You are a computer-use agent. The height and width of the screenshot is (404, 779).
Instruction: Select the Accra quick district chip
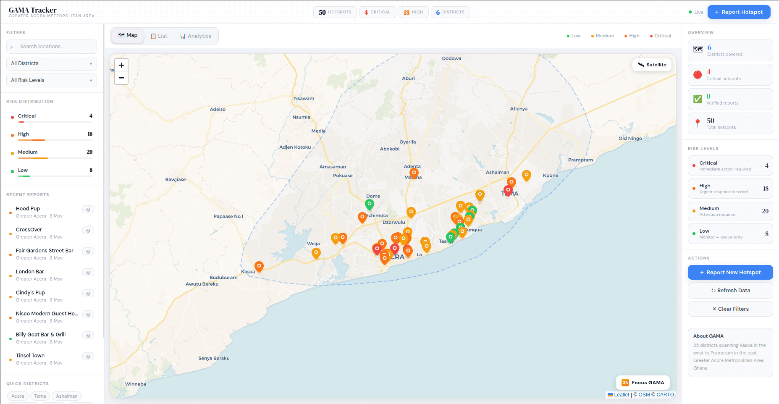pos(18,396)
